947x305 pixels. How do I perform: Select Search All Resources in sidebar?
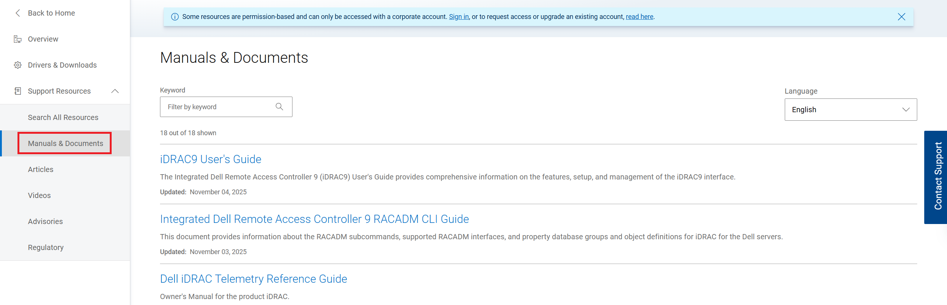(x=63, y=117)
